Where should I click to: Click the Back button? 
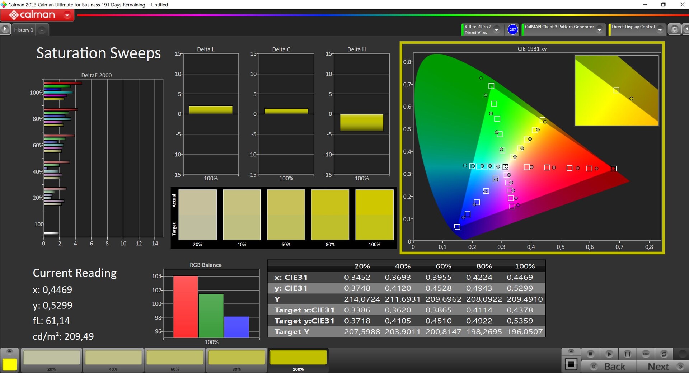[x=609, y=367]
